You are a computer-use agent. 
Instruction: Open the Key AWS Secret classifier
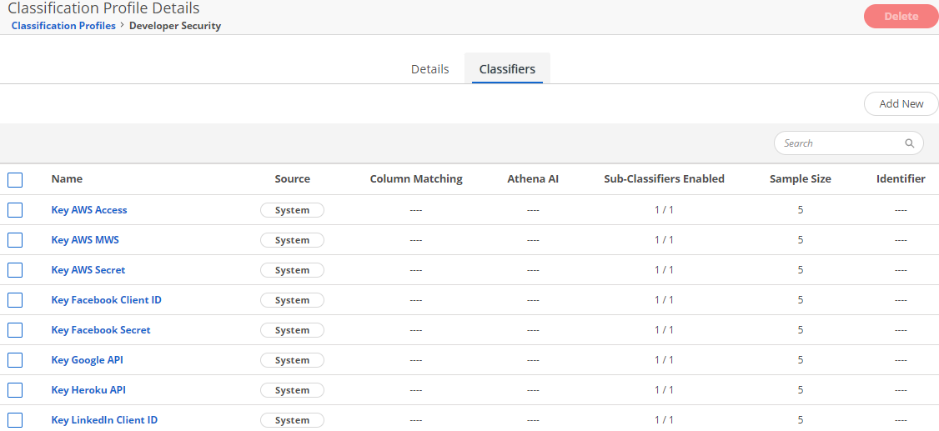(x=88, y=270)
